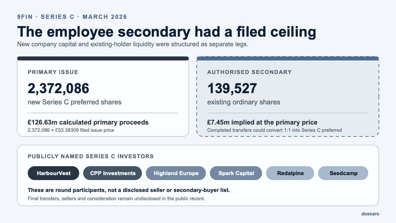Screen dimensions: 396x223
Task: Choose the Highland Europe pill
Action: (176, 173)
